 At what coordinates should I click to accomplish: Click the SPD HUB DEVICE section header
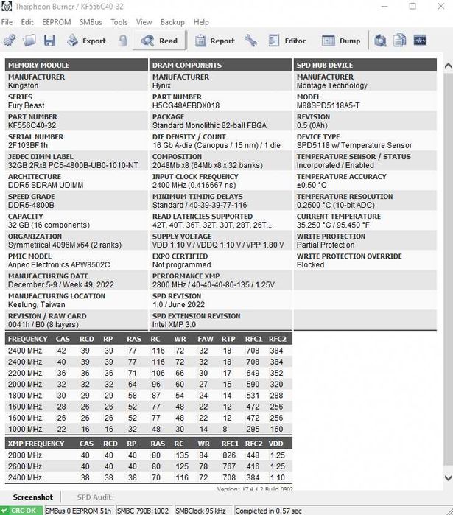click(x=365, y=65)
